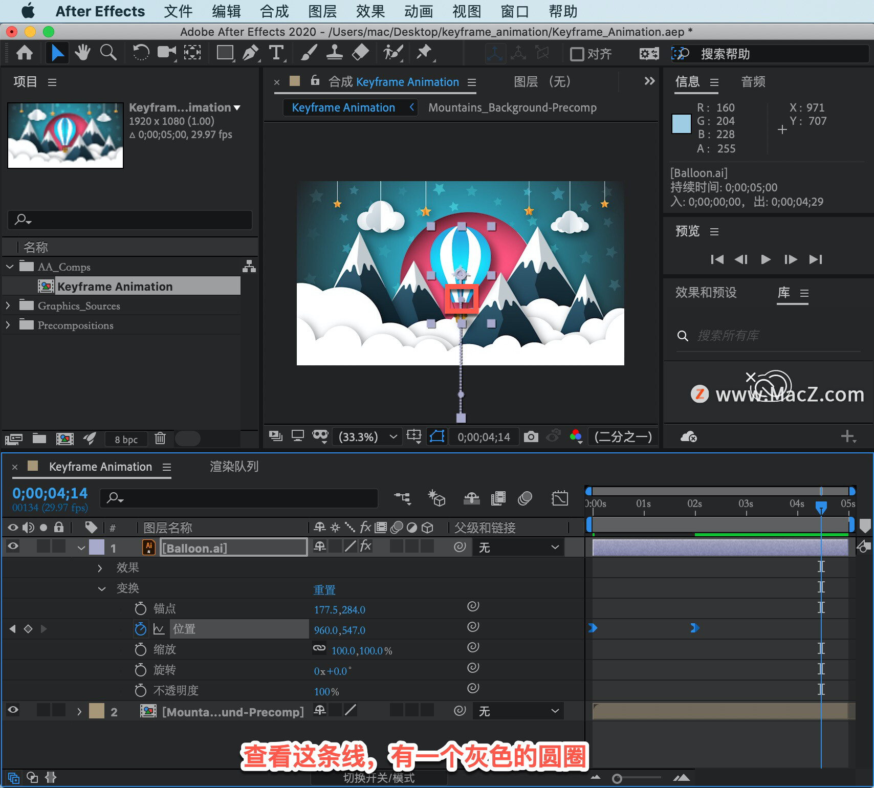Open the 效果 menu
Screen dimensions: 874x788
370,11
